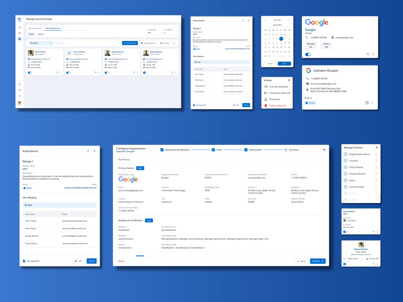Click the Add New User button
This screenshot has height=302, width=403.
tap(130, 43)
